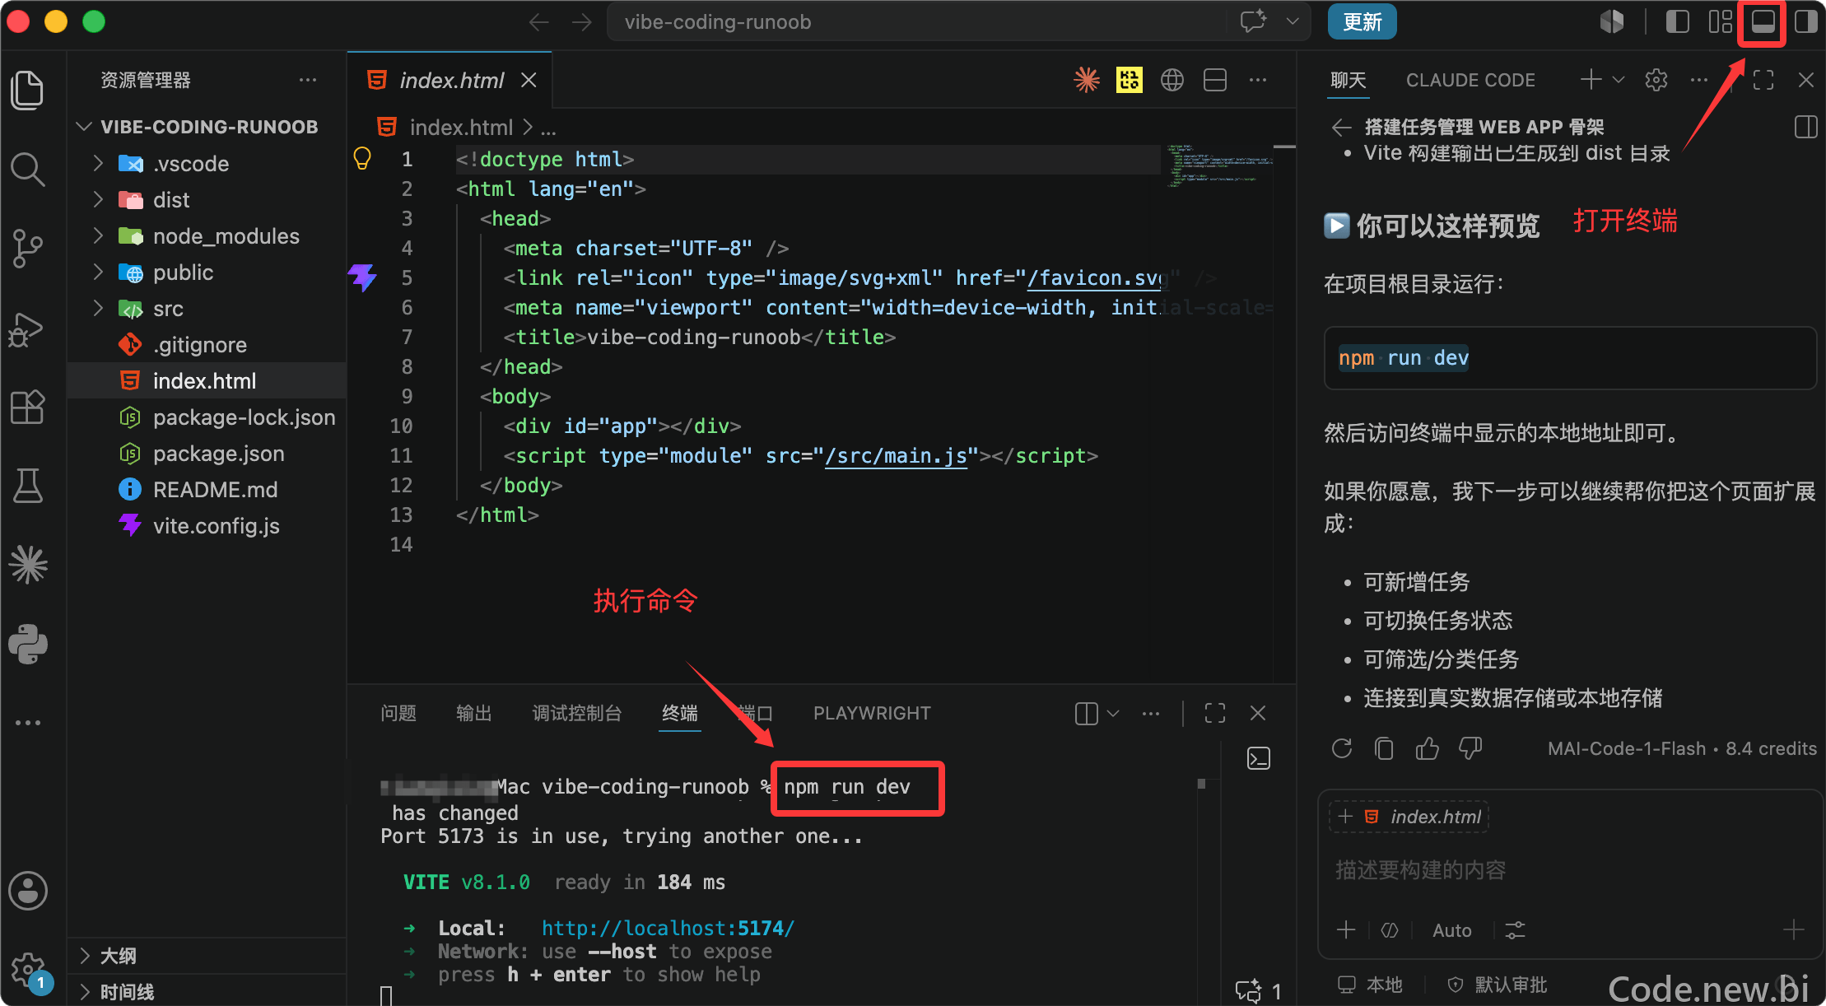Navigate back arrow in title bar
Screen dimensions: 1826x1006
[539, 21]
